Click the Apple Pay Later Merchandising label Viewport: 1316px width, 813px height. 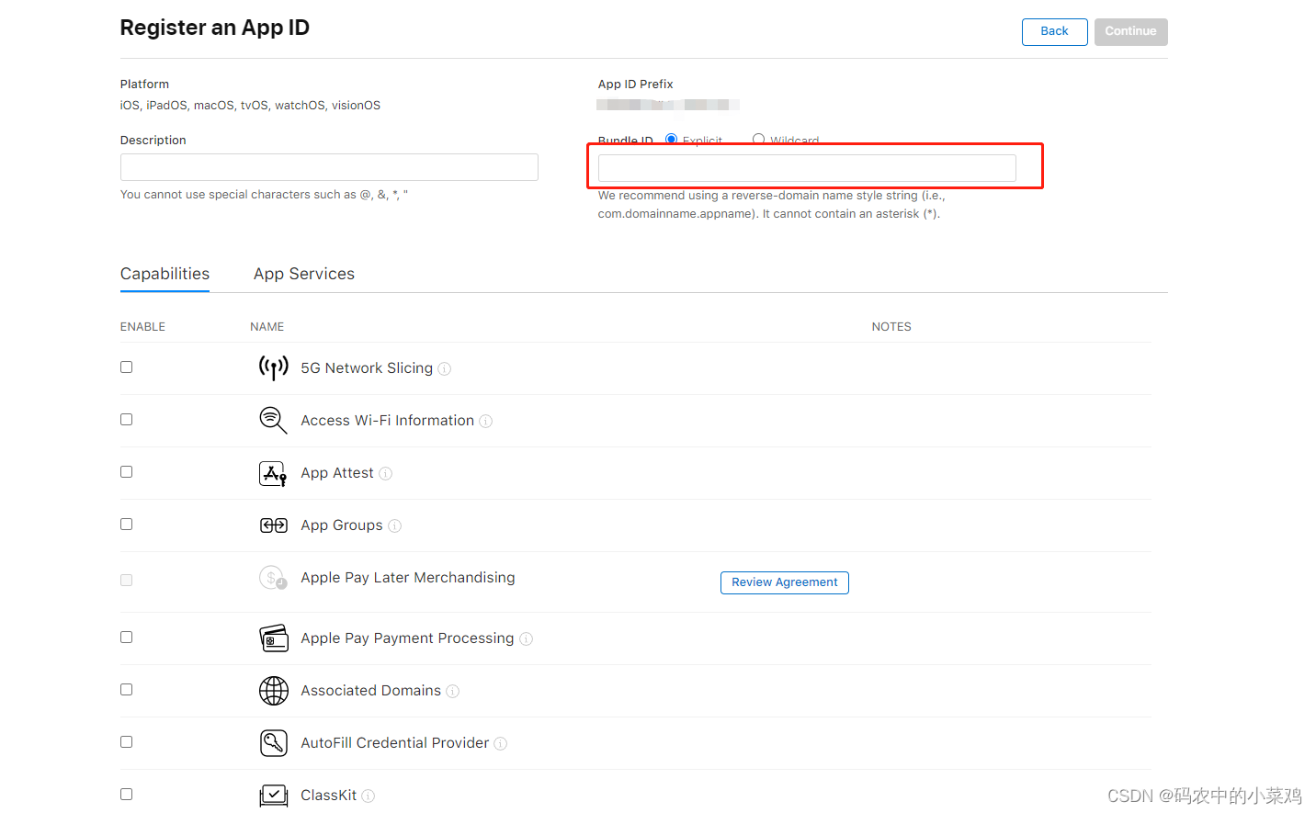coord(408,578)
